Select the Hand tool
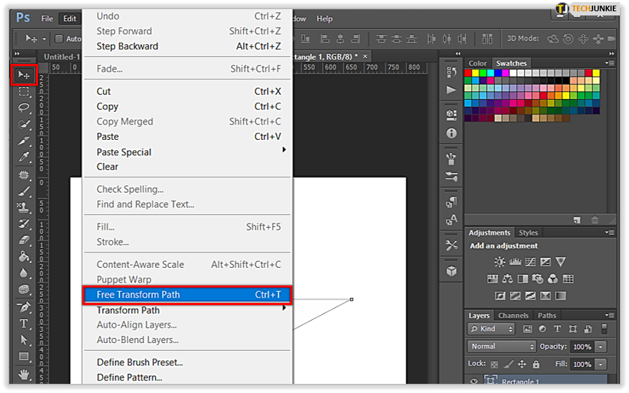This screenshot has width=629, height=393. (24, 375)
